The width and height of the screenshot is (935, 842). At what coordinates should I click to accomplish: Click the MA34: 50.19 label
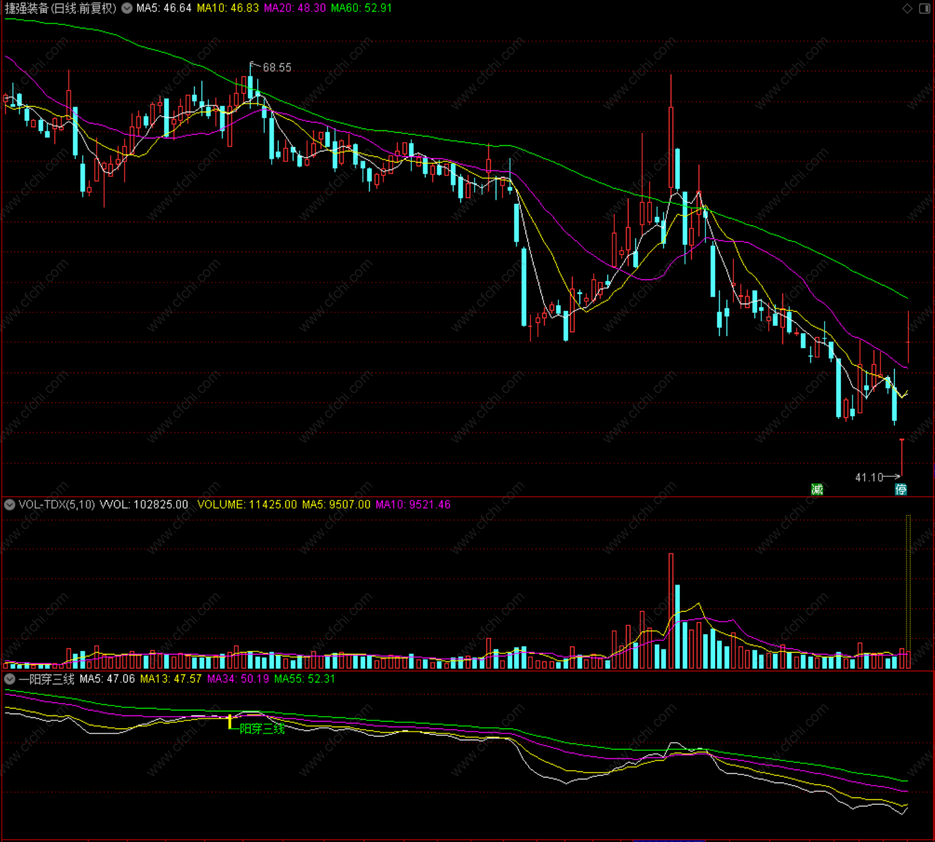click(x=238, y=679)
